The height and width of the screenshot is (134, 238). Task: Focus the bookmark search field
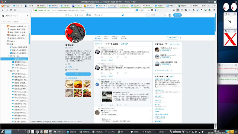pos(15,22)
